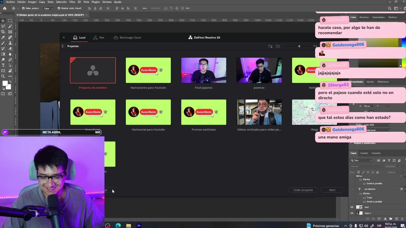
Task: Open the Archivo menu
Action: (x=10, y=2)
